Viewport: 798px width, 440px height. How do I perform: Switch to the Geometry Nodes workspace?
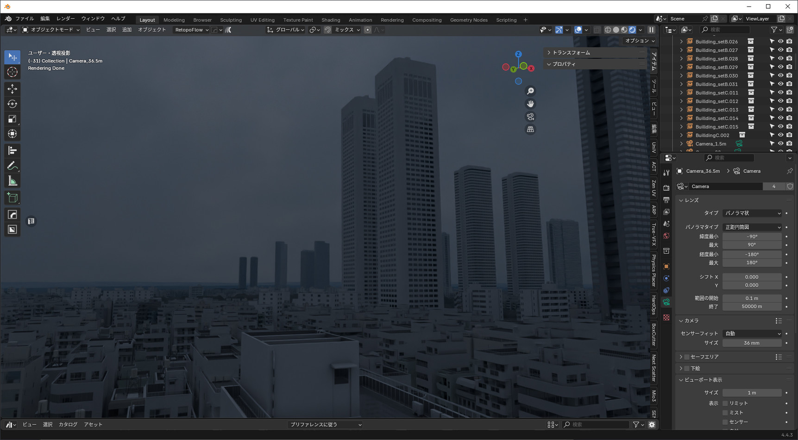(x=469, y=20)
